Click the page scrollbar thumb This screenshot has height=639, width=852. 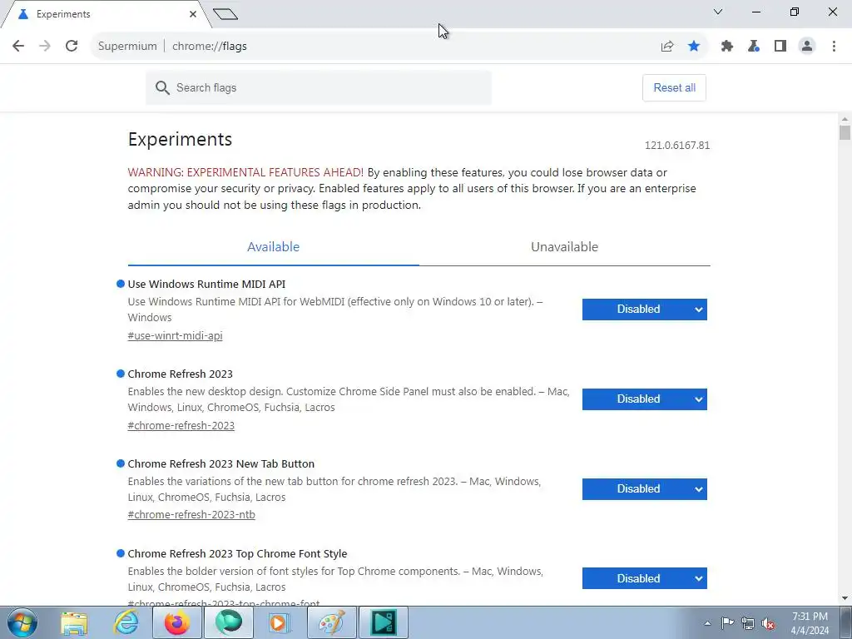pos(845,132)
